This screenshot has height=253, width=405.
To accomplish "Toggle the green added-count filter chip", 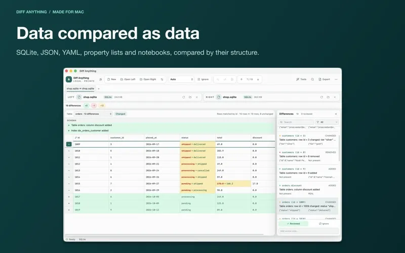I will [86, 106].
